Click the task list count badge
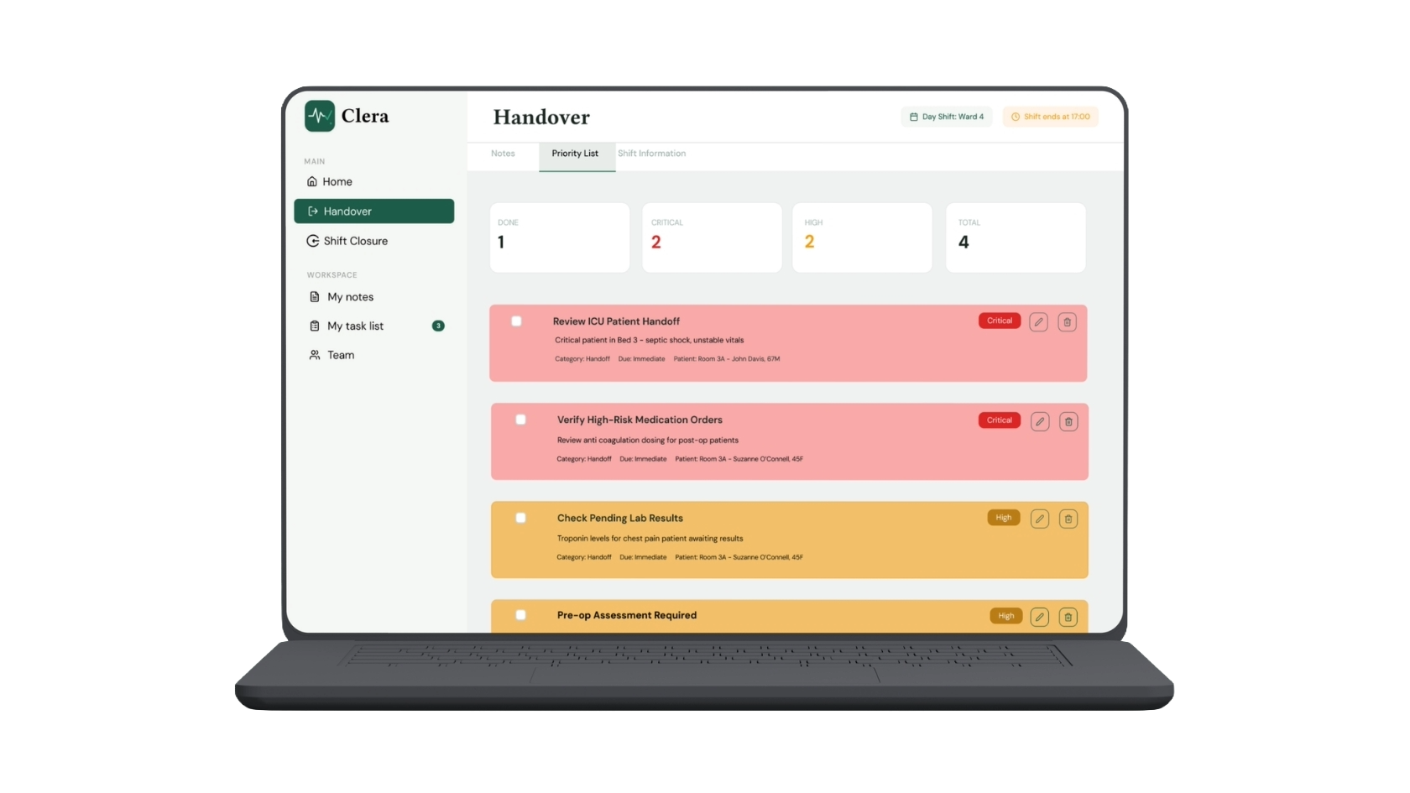The image size is (1410, 793). pyautogui.click(x=438, y=326)
